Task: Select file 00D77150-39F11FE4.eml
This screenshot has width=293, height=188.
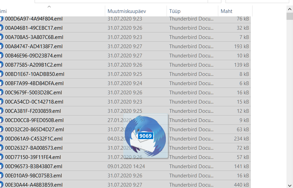Action: [x=33, y=157]
